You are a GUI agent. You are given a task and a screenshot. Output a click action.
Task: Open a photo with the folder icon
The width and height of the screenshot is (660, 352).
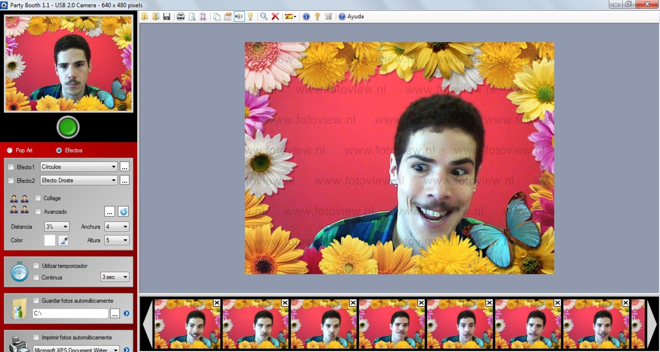pos(145,17)
